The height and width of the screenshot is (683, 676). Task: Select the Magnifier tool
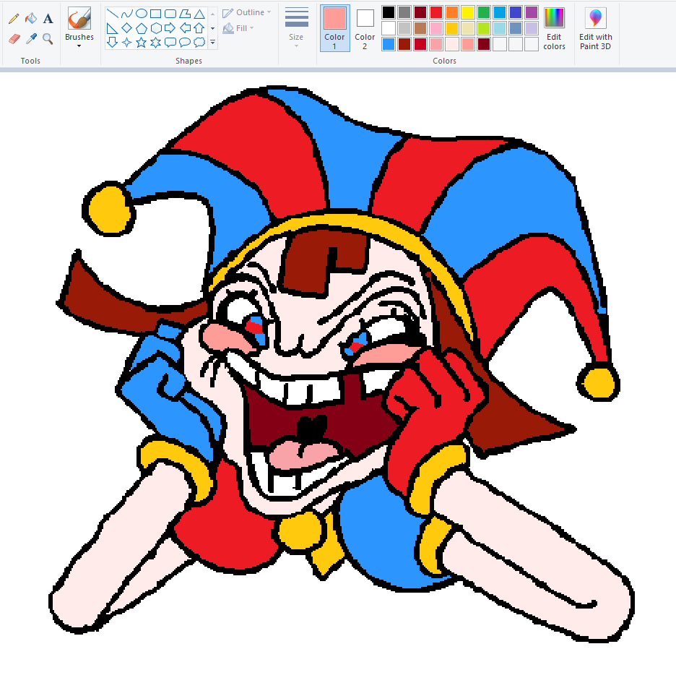[48, 39]
